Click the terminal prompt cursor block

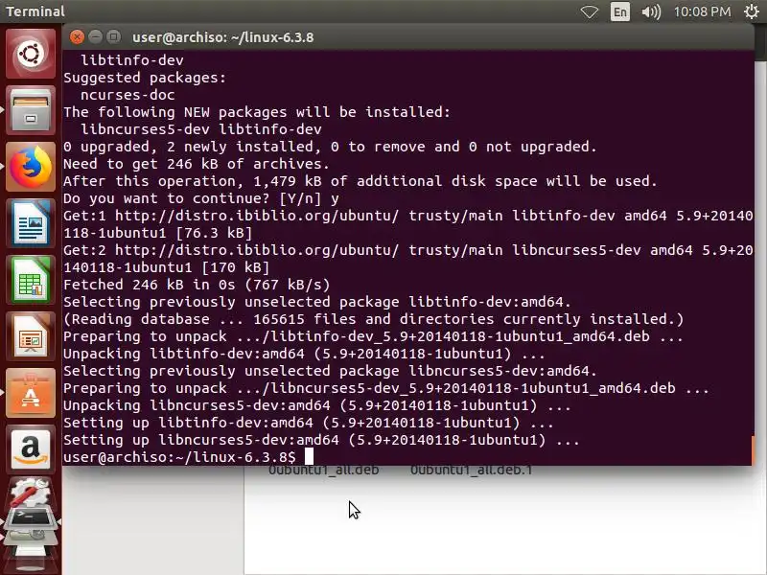point(309,457)
